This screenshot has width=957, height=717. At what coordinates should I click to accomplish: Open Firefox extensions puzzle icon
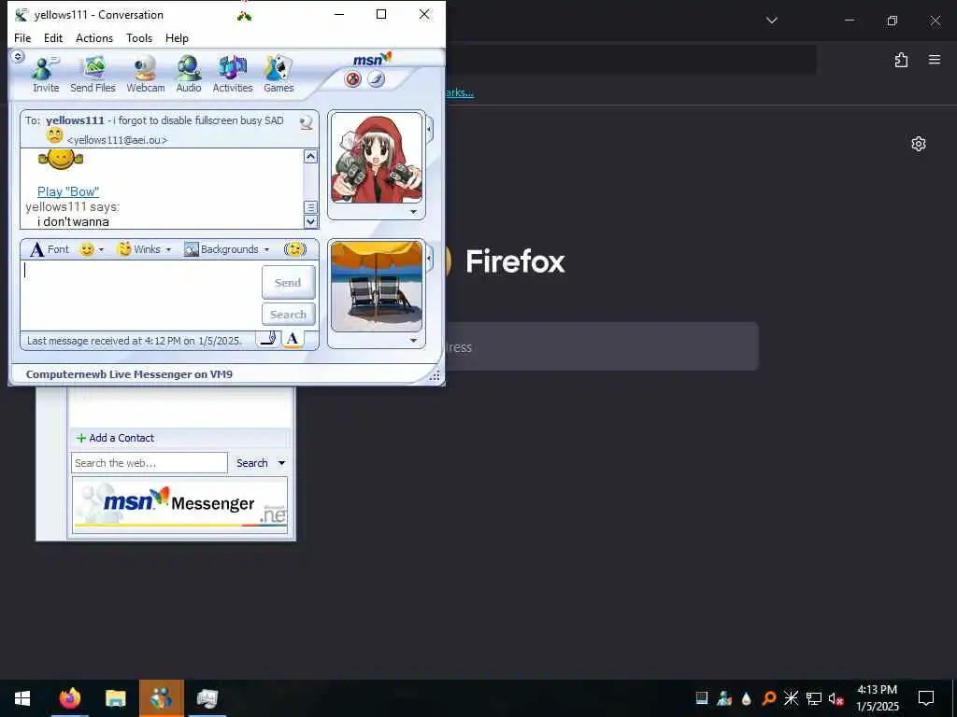pyautogui.click(x=901, y=60)
